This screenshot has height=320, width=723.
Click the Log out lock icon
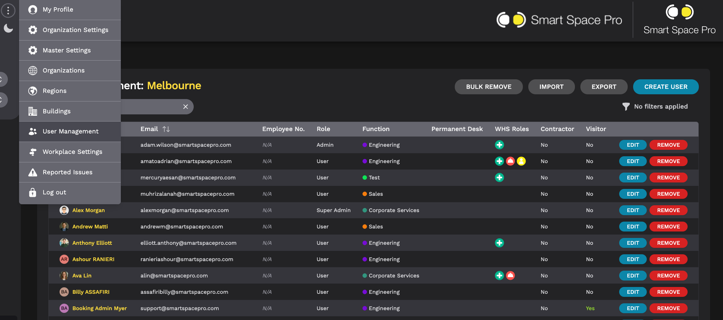coord(33,192)
